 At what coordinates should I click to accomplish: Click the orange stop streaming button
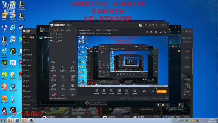(x=161, y=92)
